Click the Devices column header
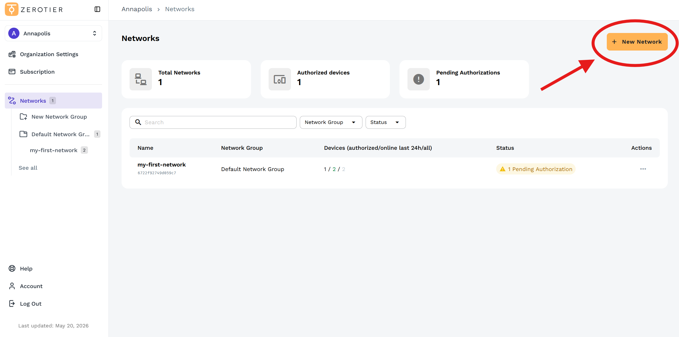 [x=378, y=148]
